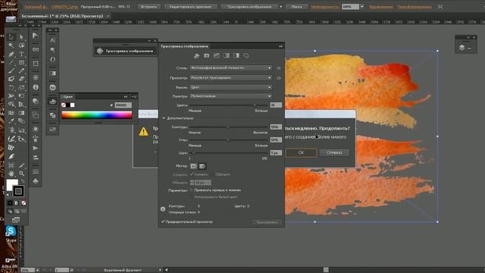
Task: Click Трассировка изображения button in control bar
Action: point(249,7)
